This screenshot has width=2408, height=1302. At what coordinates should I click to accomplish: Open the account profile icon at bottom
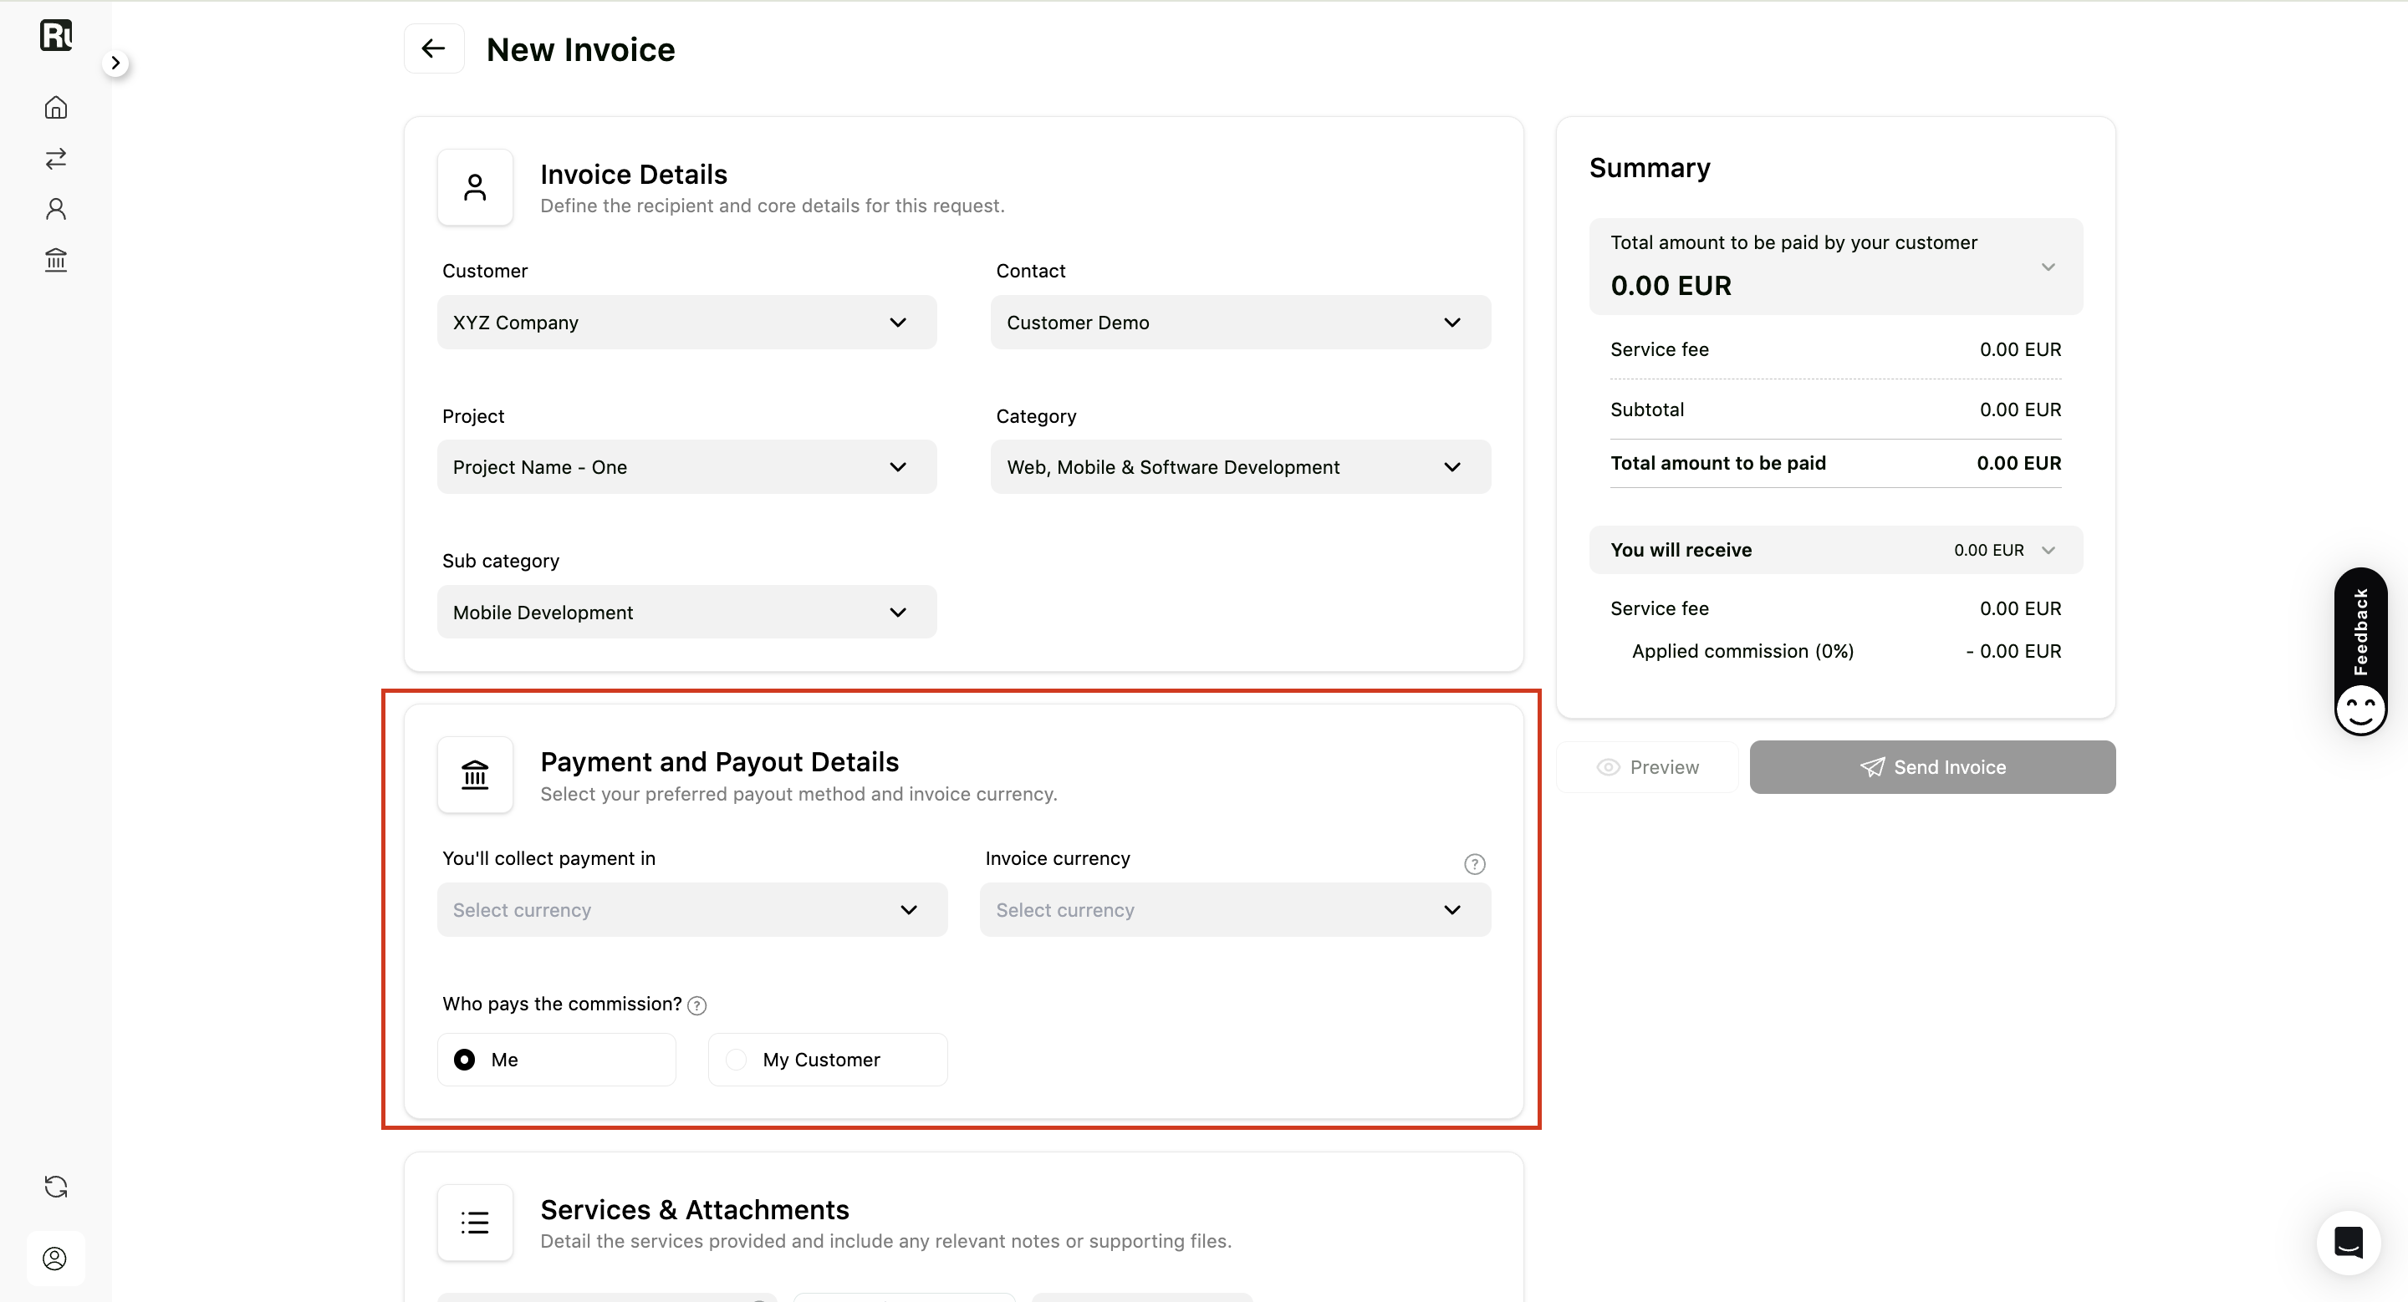click(55, 1258)
